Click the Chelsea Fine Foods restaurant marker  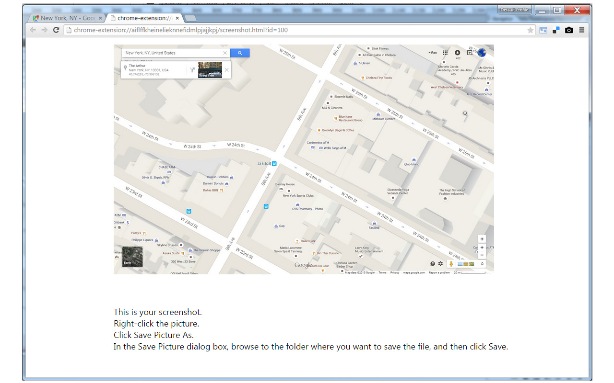coord(363,78)
